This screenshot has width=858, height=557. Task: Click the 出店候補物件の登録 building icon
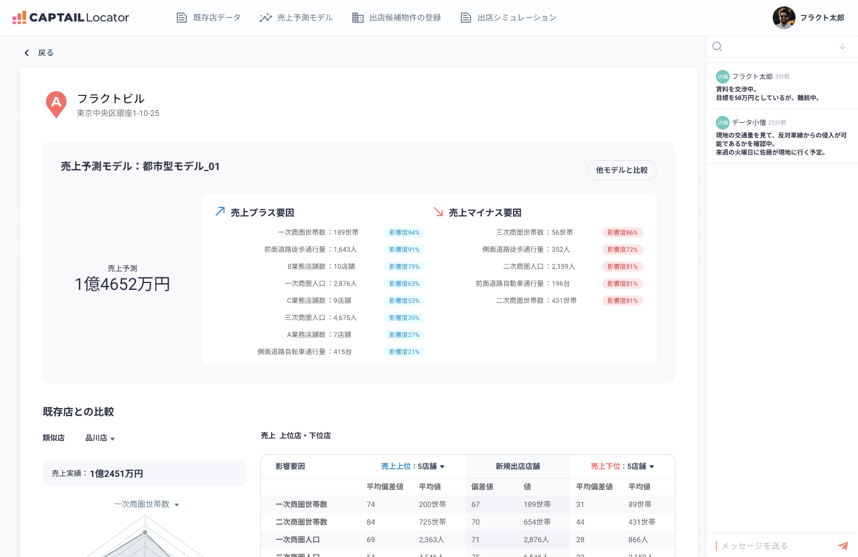click(x=357, y=17)
